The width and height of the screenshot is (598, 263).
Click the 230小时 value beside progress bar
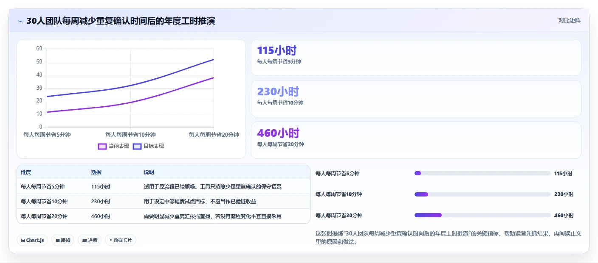(x=564, y=194)
